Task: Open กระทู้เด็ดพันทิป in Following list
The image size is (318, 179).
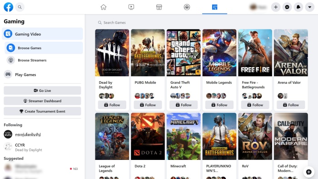Action: click(x=42, y=134)
